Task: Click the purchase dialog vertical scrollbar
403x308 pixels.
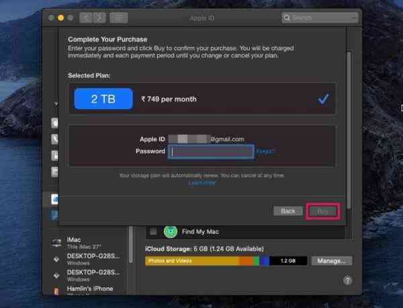Action: [x=349, y=130]
